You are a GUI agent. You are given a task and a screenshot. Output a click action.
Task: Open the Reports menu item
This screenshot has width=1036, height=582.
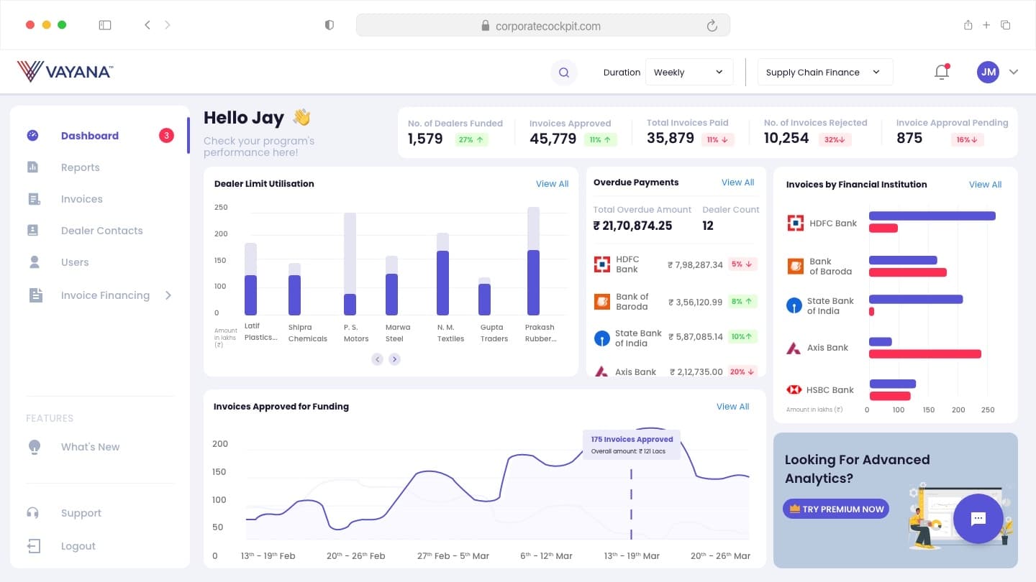click(81, 167)
